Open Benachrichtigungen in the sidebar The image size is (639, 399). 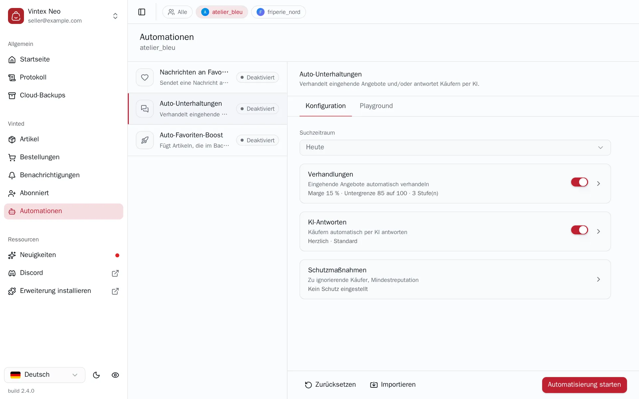tap(64, 175)
